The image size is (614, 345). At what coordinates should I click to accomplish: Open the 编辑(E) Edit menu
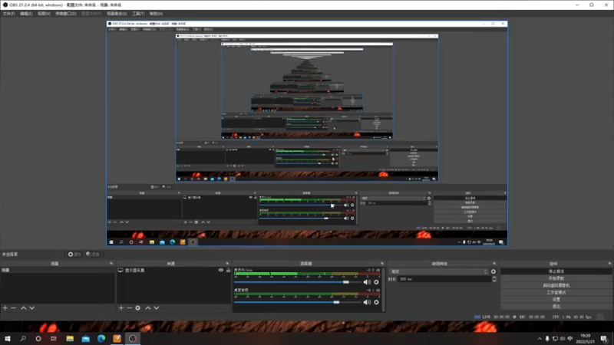click(26, 14)
